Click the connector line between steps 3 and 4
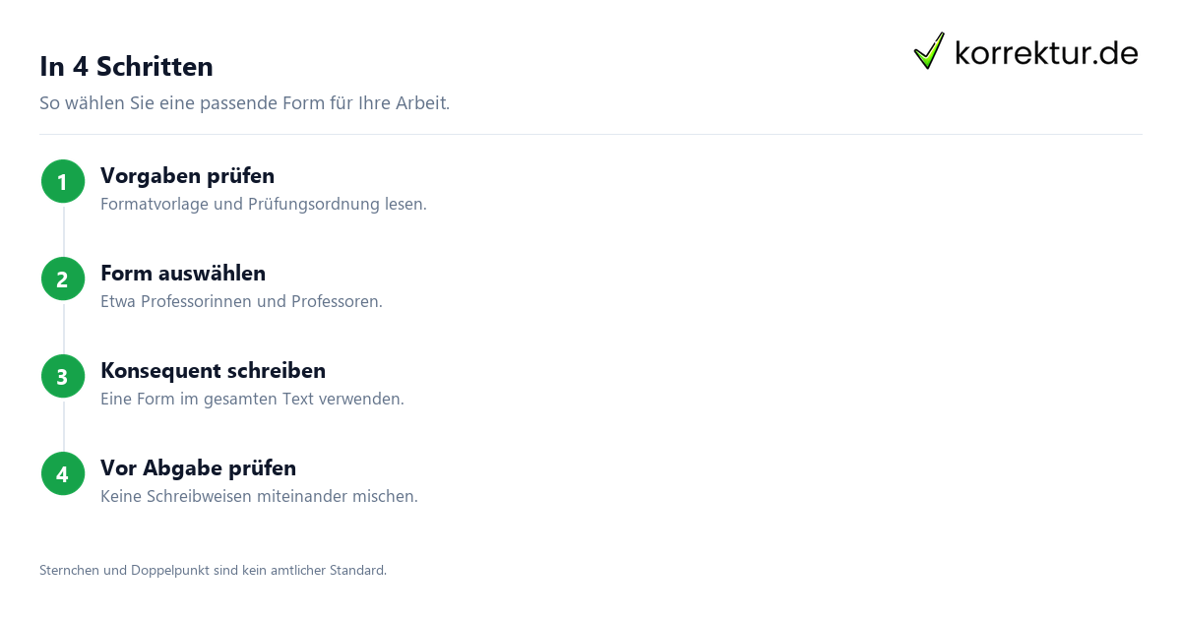 [63, 424]
